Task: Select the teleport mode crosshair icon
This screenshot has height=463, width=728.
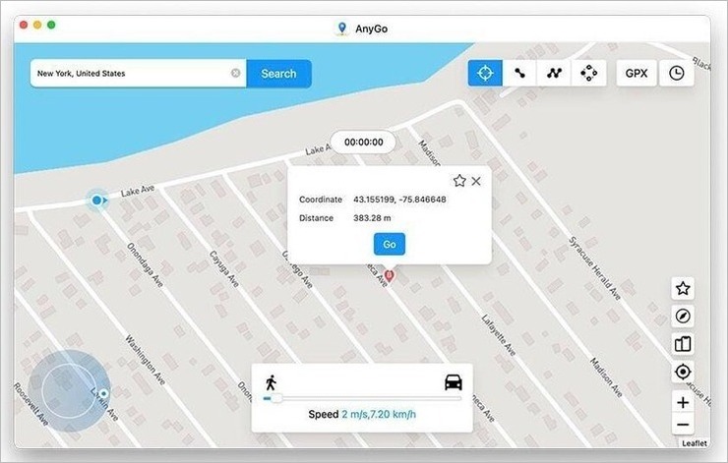Action: point(485,73)
